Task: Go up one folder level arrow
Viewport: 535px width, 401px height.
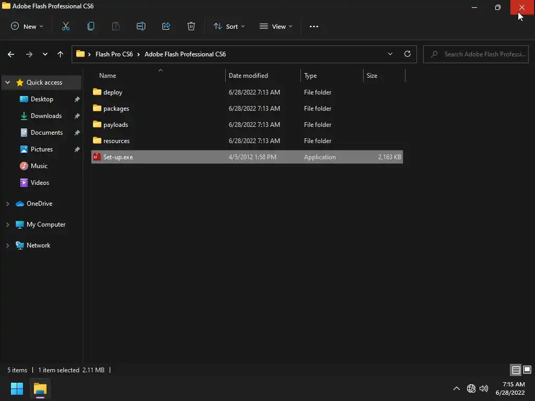Action: (61, 54)
